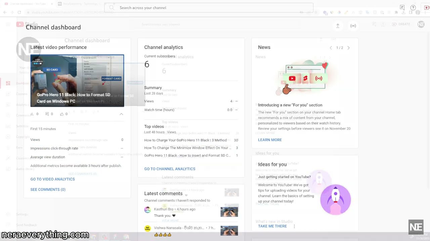
Task: Focus the Search across your channel field
Action: click(209, 8)
